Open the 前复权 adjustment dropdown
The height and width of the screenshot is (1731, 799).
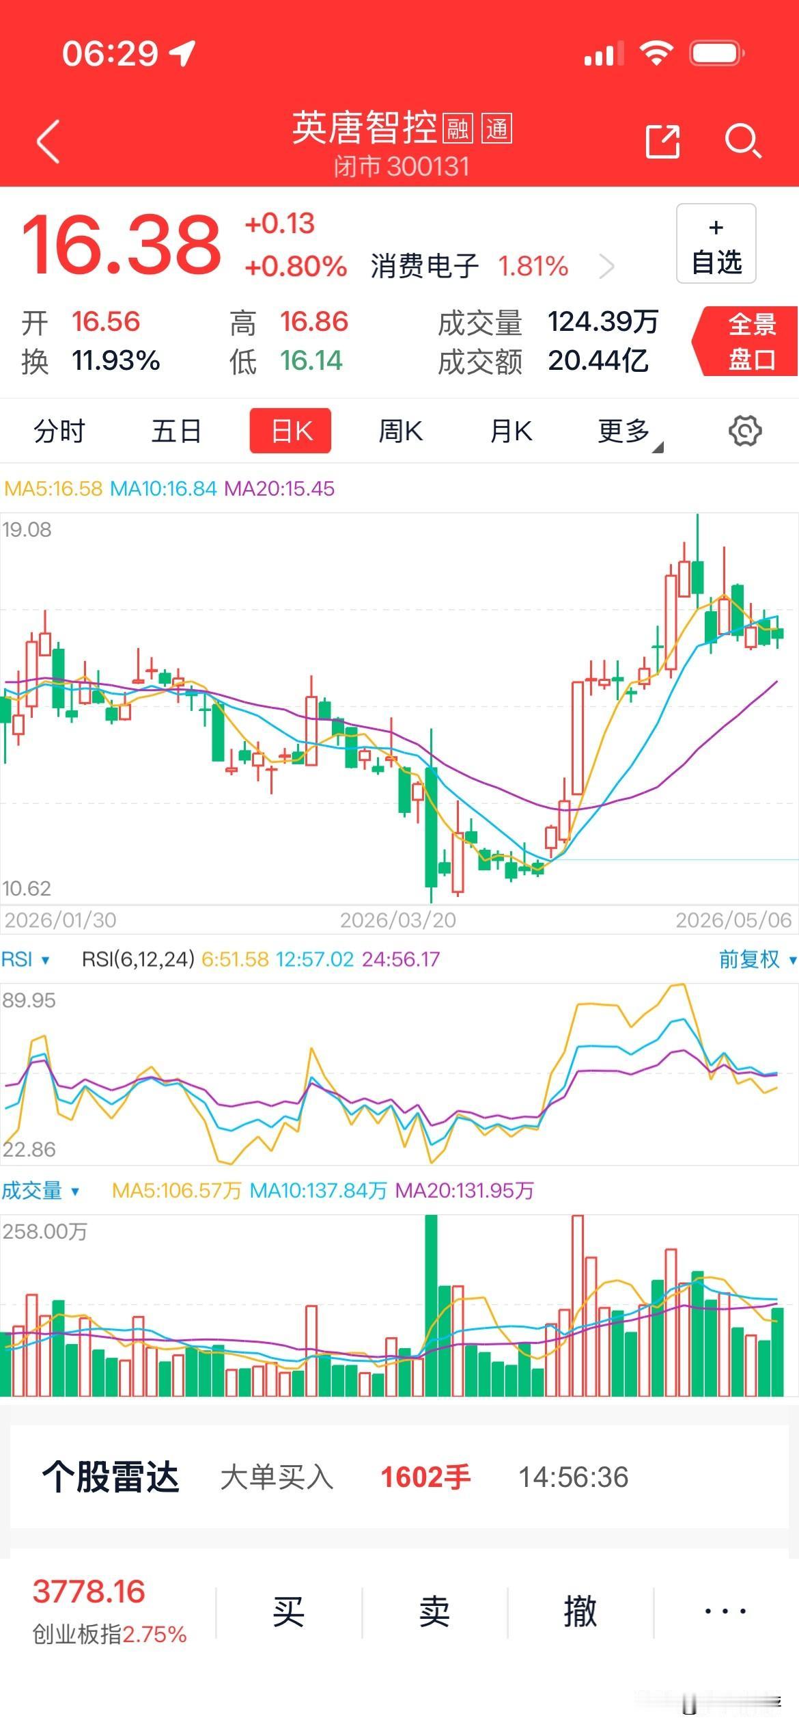(757, 960)
